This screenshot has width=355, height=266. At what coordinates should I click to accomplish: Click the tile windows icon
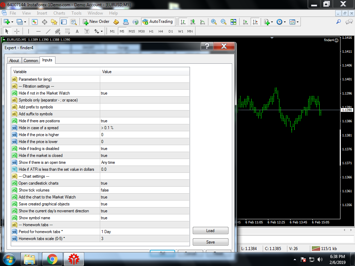click(233, 21)
